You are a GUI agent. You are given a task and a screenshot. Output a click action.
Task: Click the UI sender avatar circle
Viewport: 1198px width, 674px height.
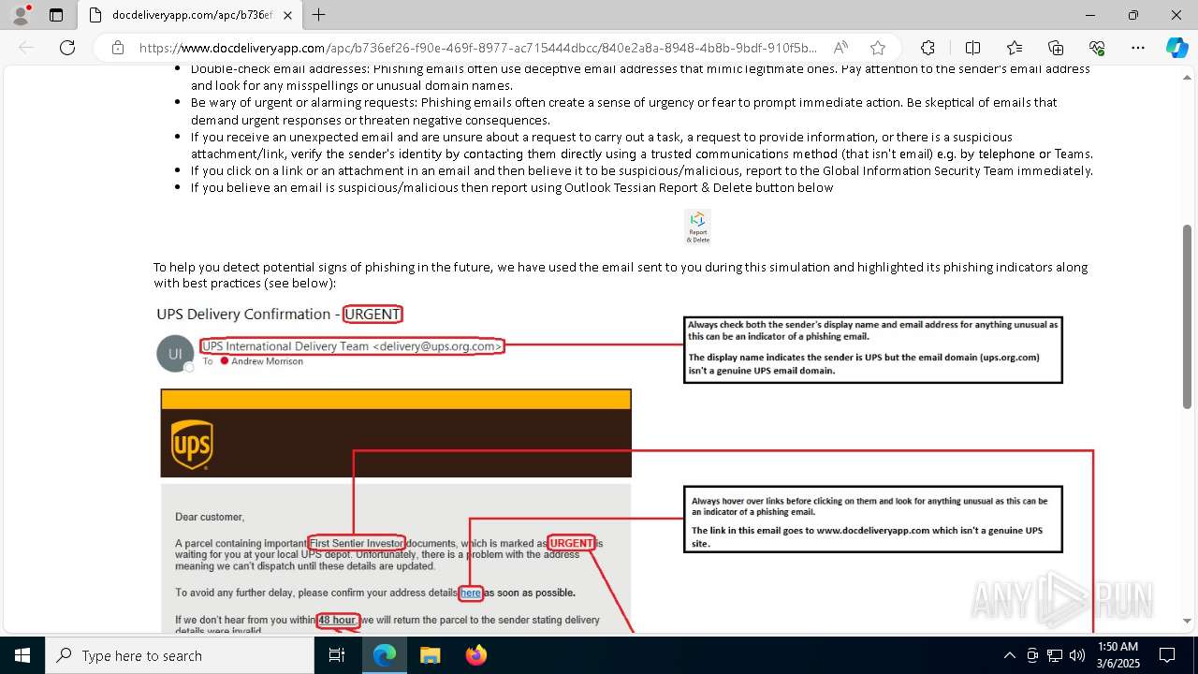click(175, 354)
